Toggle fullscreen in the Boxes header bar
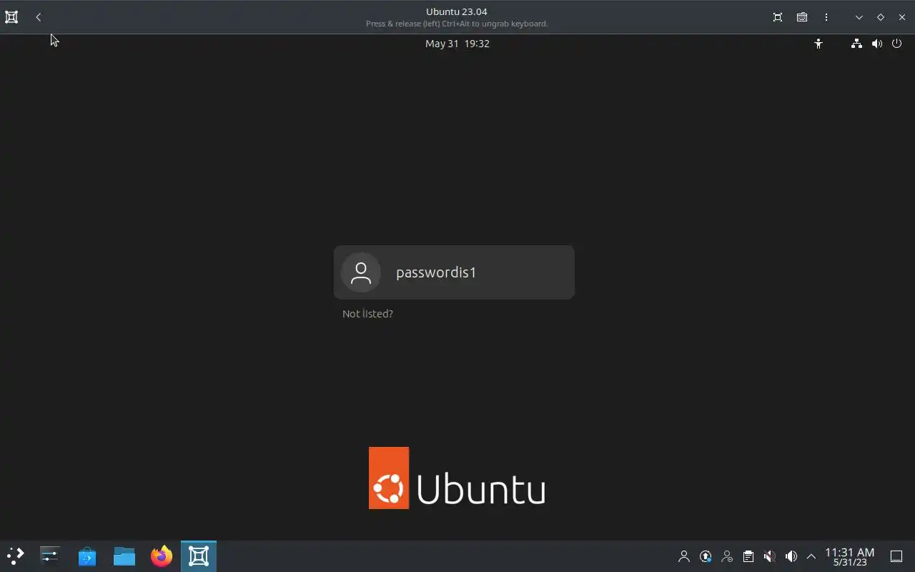Viewport: 915px width, 572px height. click(778, 17)
